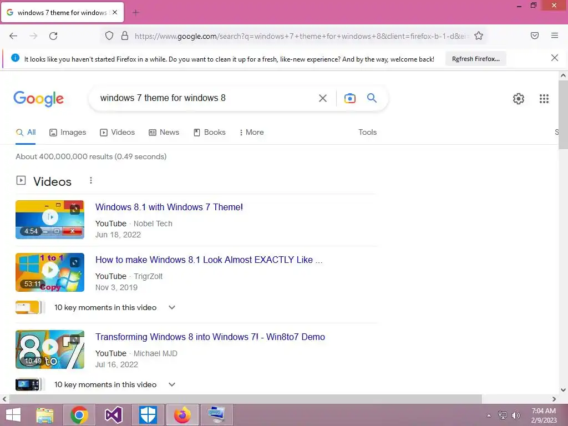
Task: Switch to the Videos tab
Action: 118,132
